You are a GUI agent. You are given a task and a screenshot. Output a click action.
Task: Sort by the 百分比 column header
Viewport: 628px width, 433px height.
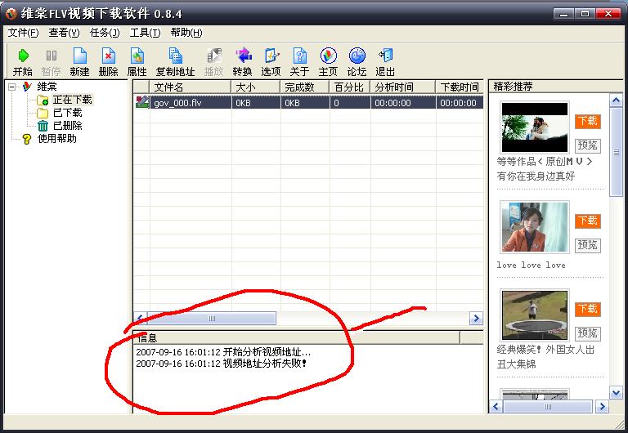pyautogui.click(x=349, y=87)
